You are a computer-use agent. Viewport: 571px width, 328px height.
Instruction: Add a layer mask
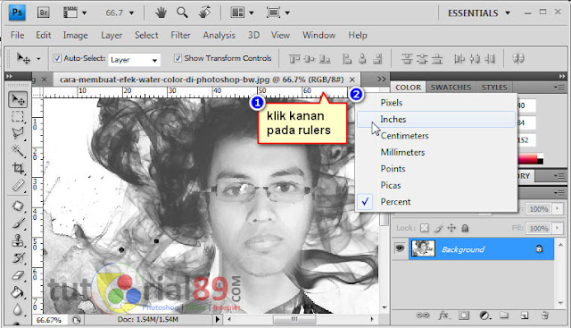(x=464, y=315)
